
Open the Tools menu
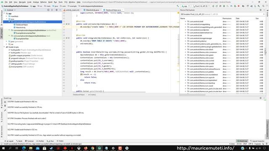pyautogui.click(x=61, y=2)
